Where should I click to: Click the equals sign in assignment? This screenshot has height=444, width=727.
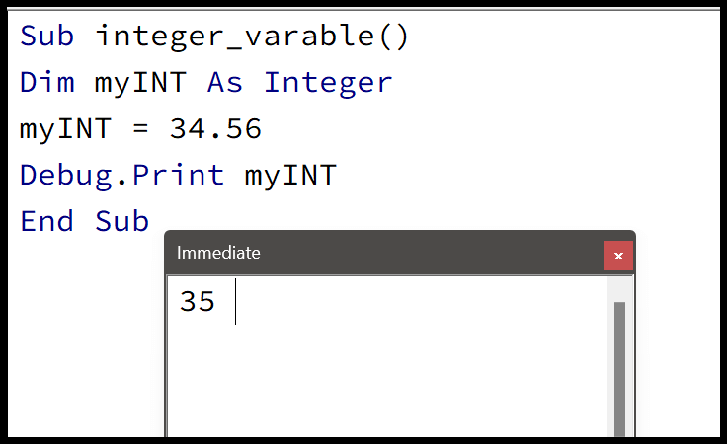[140, 128]
